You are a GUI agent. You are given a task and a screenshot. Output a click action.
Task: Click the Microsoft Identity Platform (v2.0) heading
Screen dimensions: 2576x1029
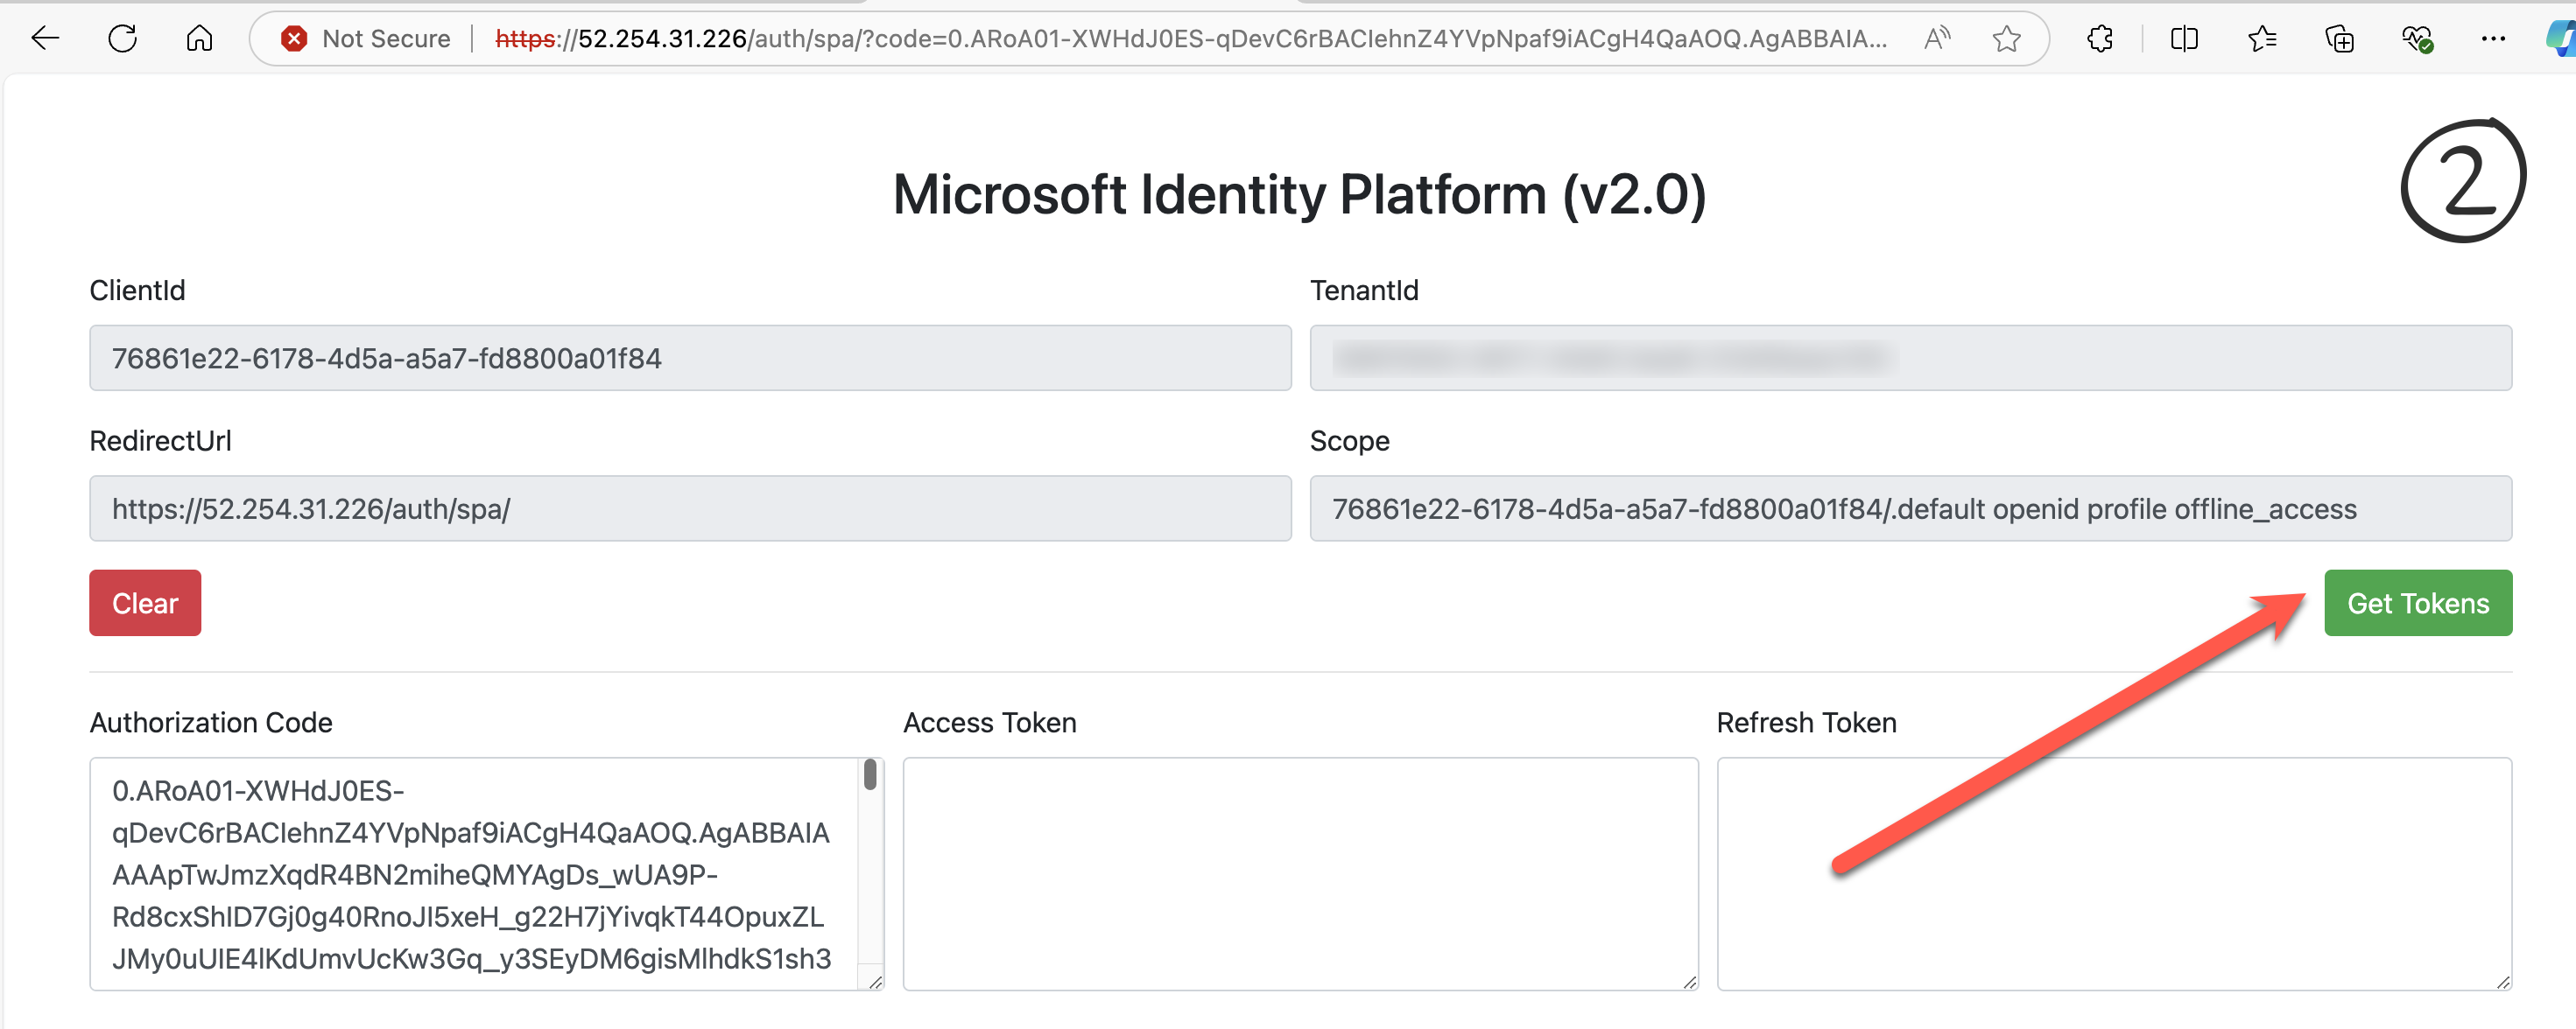pos(1299,193)
